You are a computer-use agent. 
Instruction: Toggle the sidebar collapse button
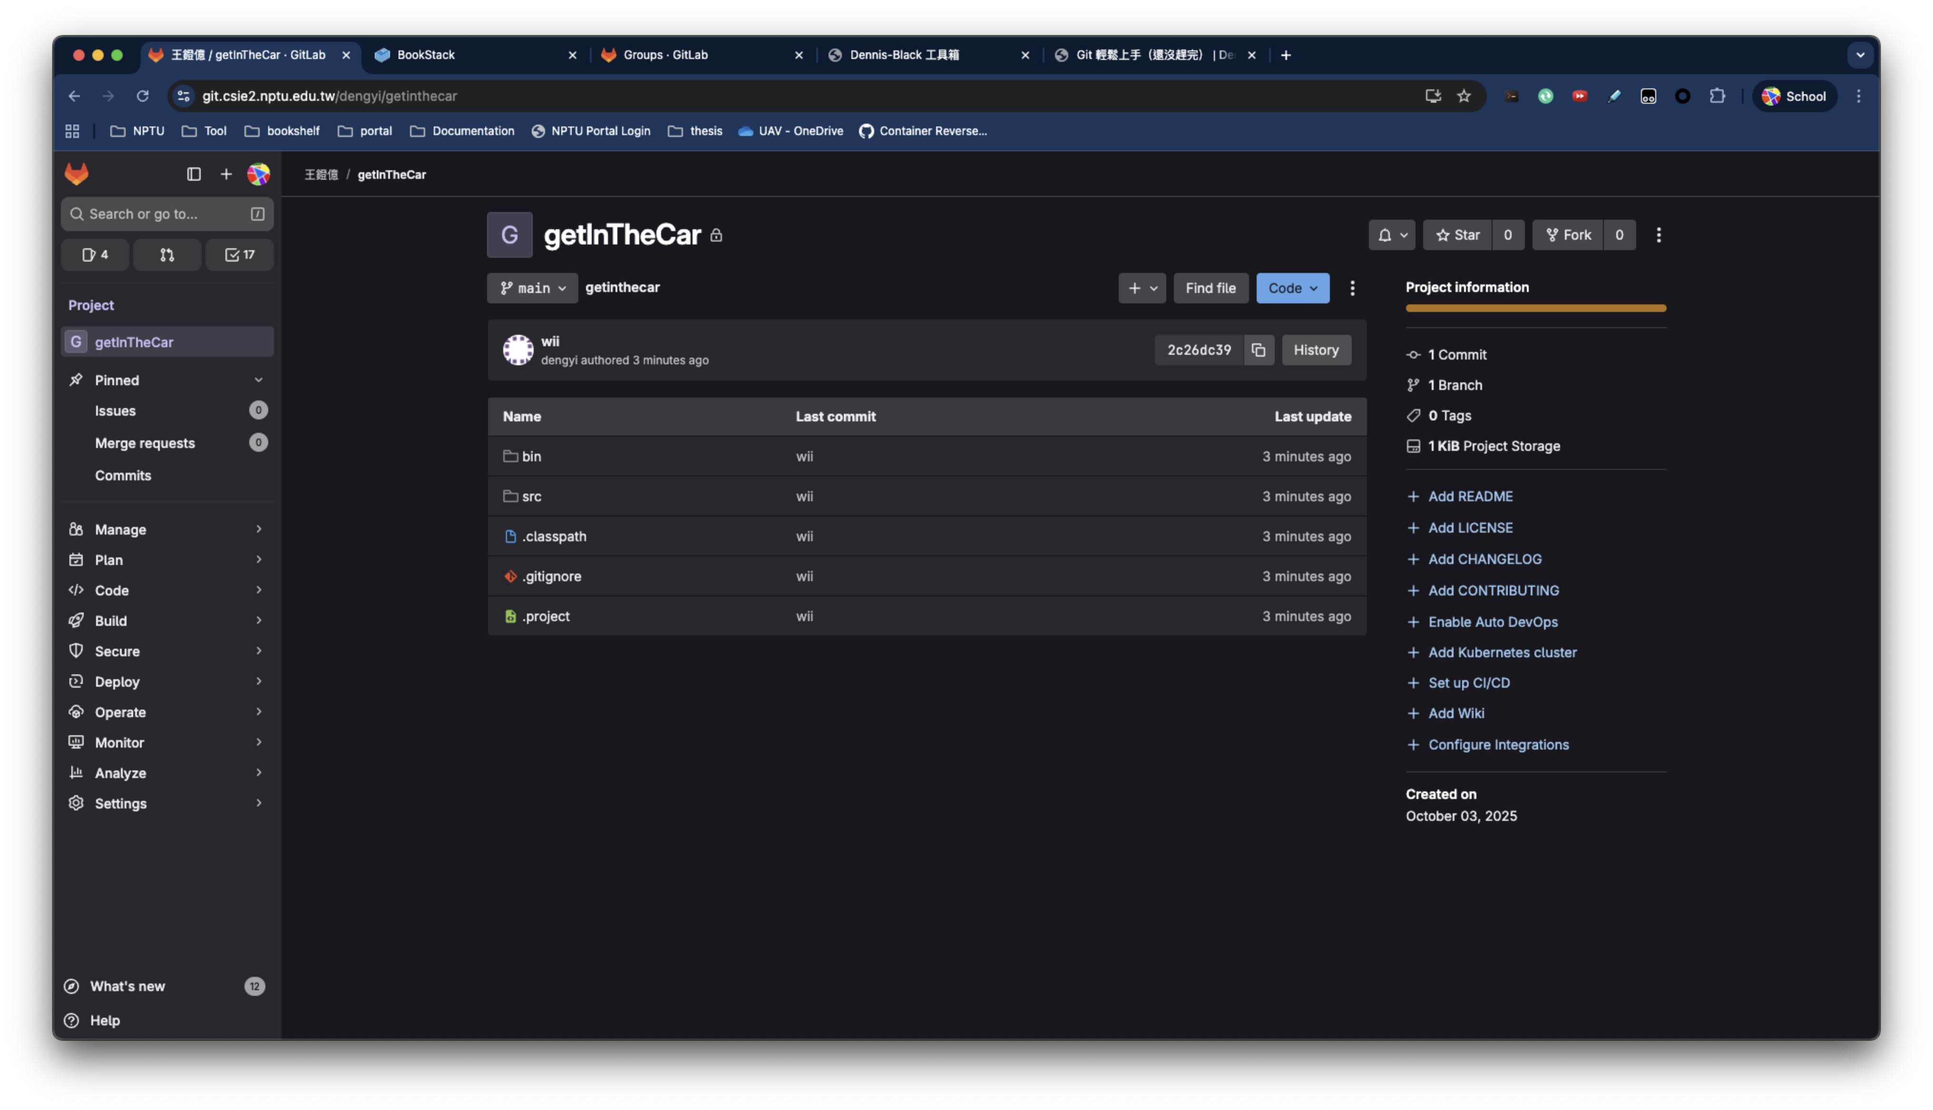point(194,175)
